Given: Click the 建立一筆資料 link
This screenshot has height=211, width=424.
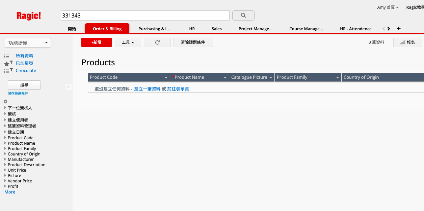Looking at the screenshot, I should point(147,89).
